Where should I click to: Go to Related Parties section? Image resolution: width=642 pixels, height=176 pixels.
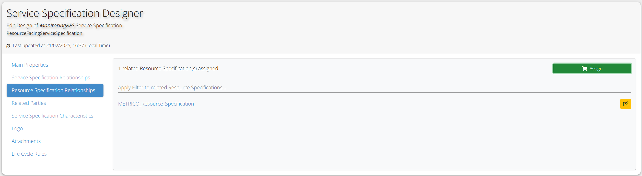(x=29, y=103)
